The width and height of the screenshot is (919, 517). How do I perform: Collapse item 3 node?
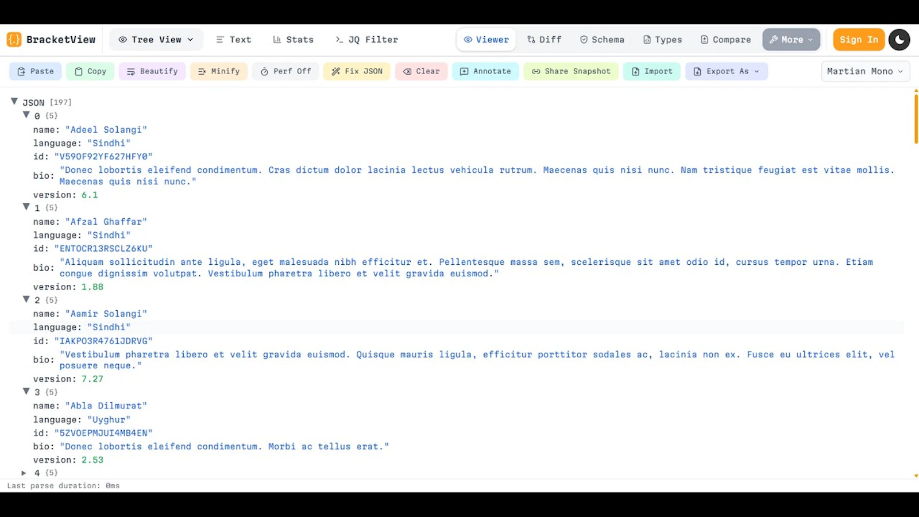[x=26, y=391]
